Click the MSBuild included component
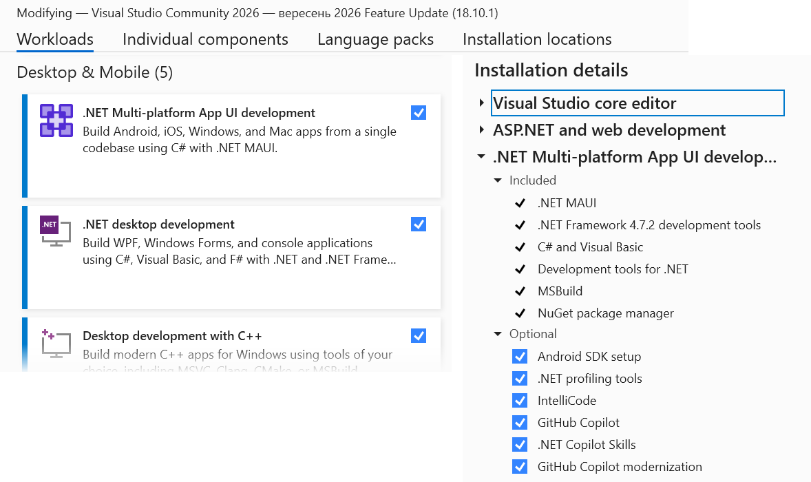This screenshot has width=811, height=482. [560, 291]
